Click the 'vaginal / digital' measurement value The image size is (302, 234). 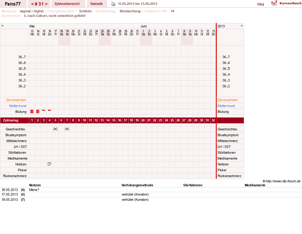point(32,11)
